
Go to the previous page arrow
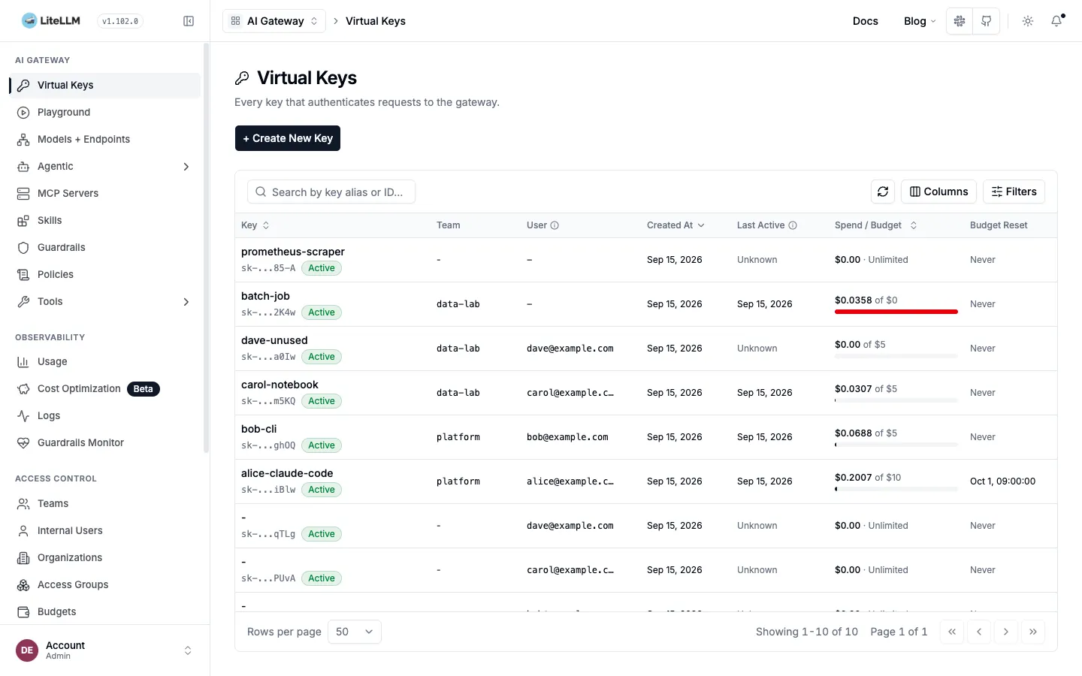click(x=979, y=632)
